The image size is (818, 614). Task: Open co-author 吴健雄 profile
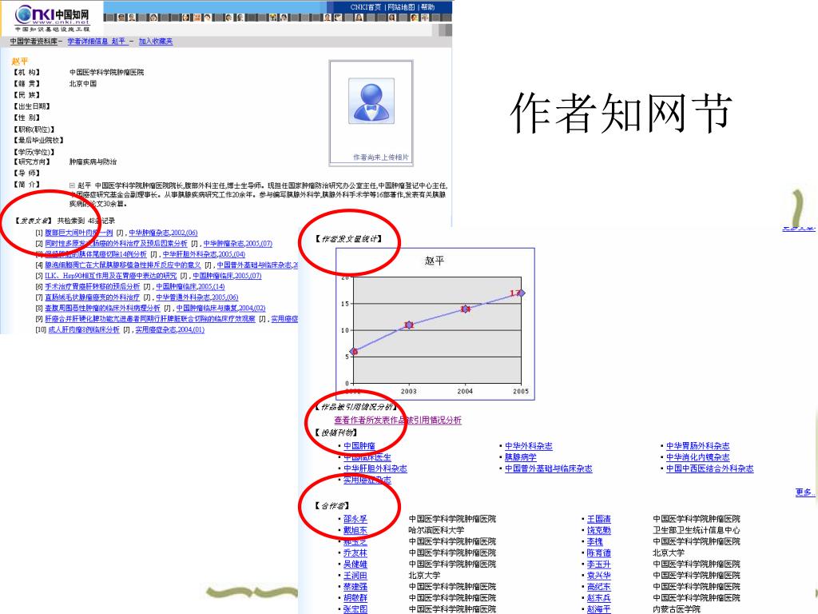point(355,564)
